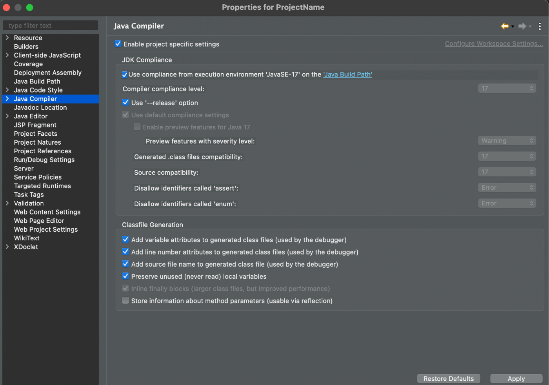
Task: Select Run/Debug Settings in the tree
Action: (x=44, y=160)
